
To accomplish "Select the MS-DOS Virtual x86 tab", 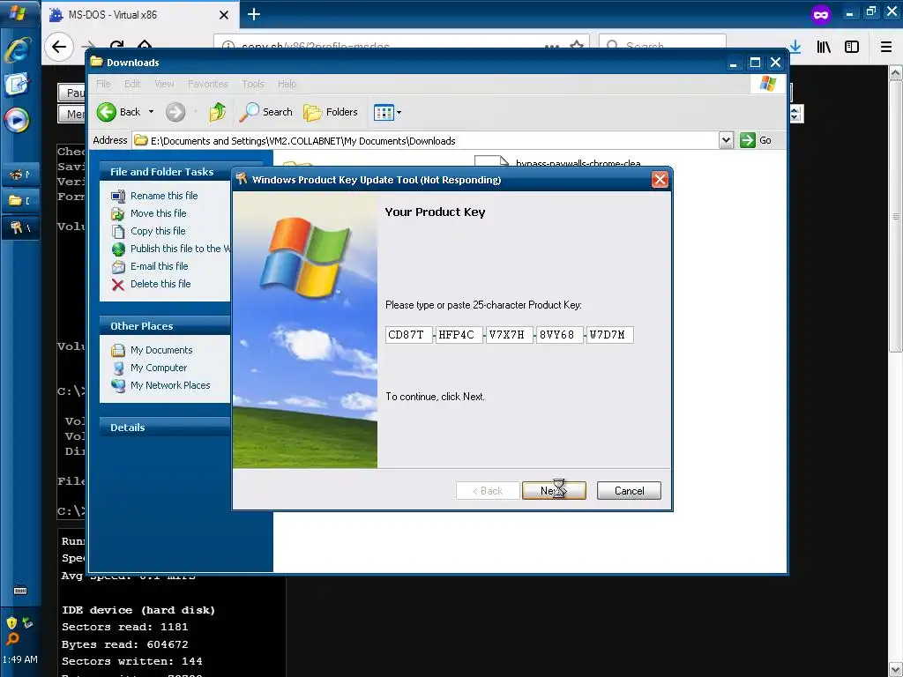I will (x=141, y=15).
